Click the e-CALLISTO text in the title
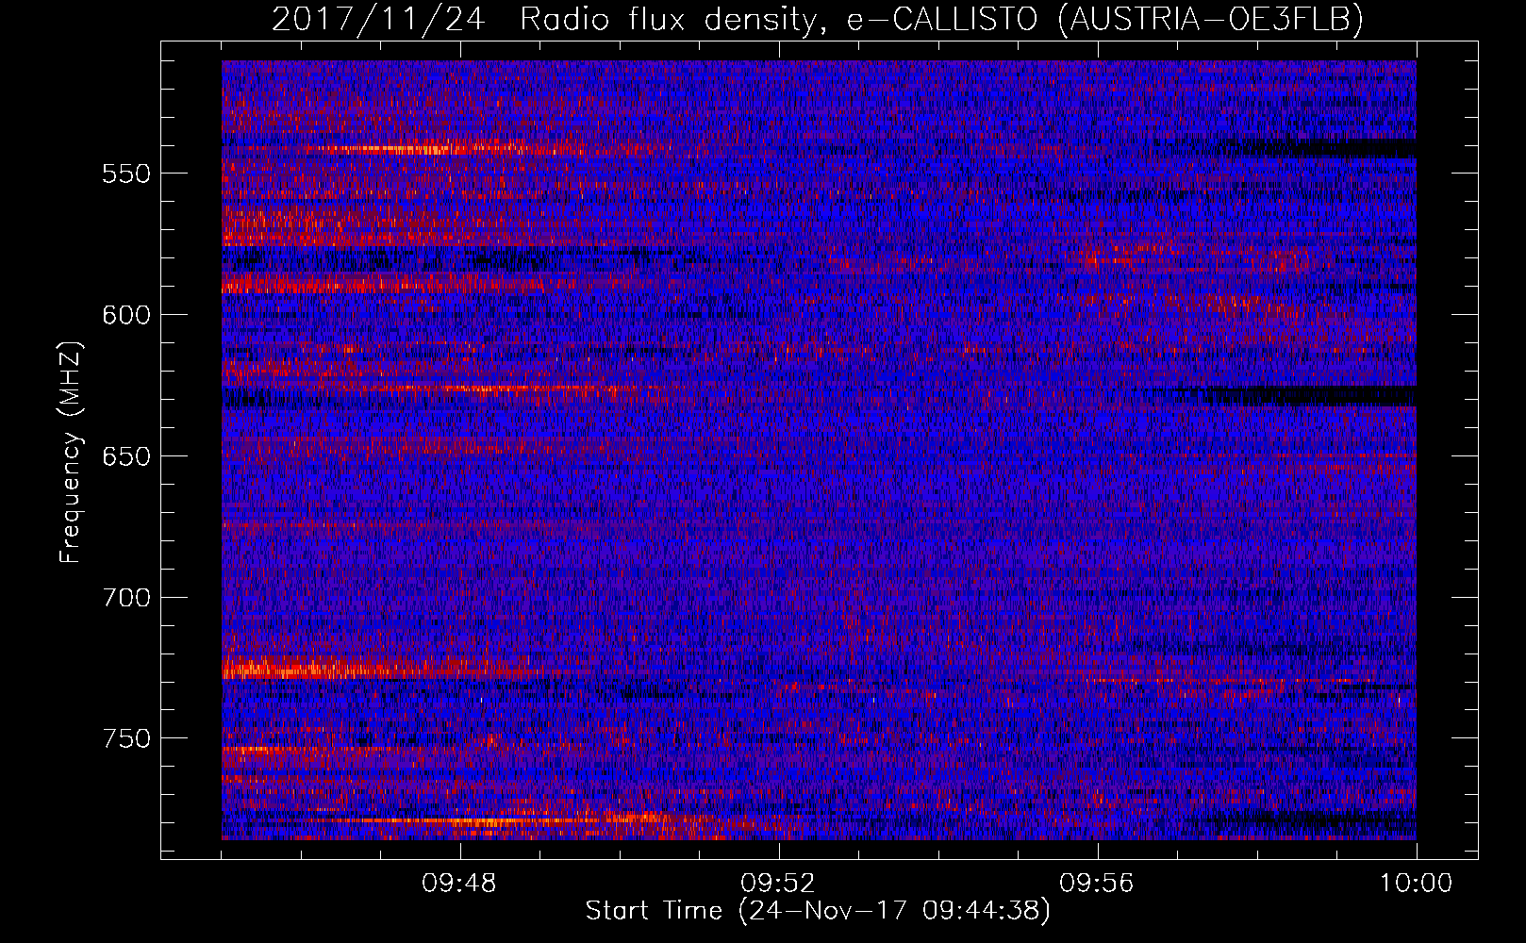Viewport: 1526px width, 943px height. pos(942,19)
